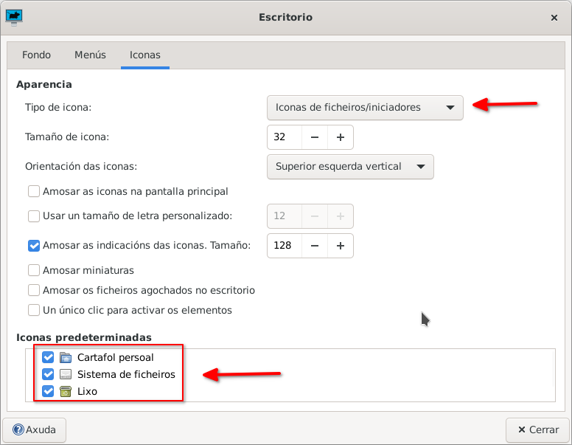Switch to the Fondo tab
This screenshot has width=572, height=445.
(37, 55)
